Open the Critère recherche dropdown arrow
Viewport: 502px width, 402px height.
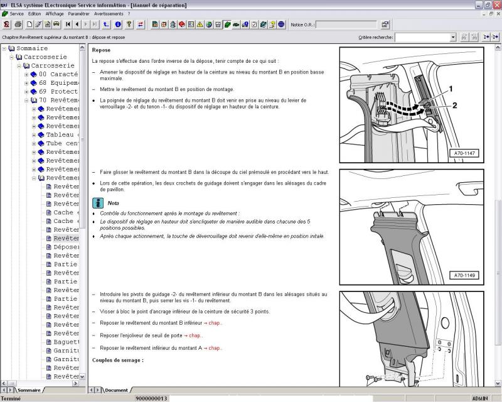pyautogui.click(x=452, y=37)
